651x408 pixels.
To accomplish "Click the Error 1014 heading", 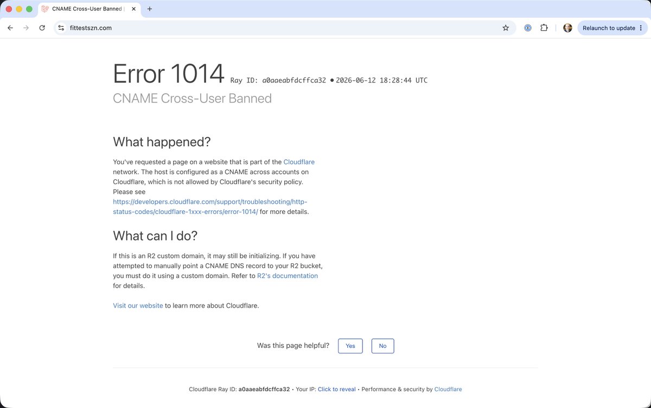I will coord(169,74).
